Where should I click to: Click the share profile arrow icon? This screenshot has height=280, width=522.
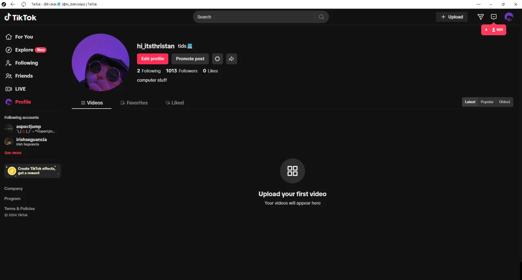231,59
